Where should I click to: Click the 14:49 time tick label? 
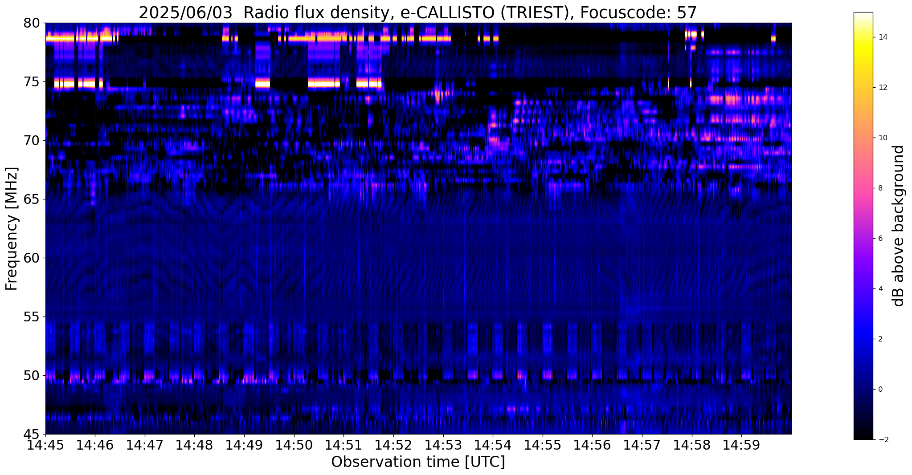[244, 445]
